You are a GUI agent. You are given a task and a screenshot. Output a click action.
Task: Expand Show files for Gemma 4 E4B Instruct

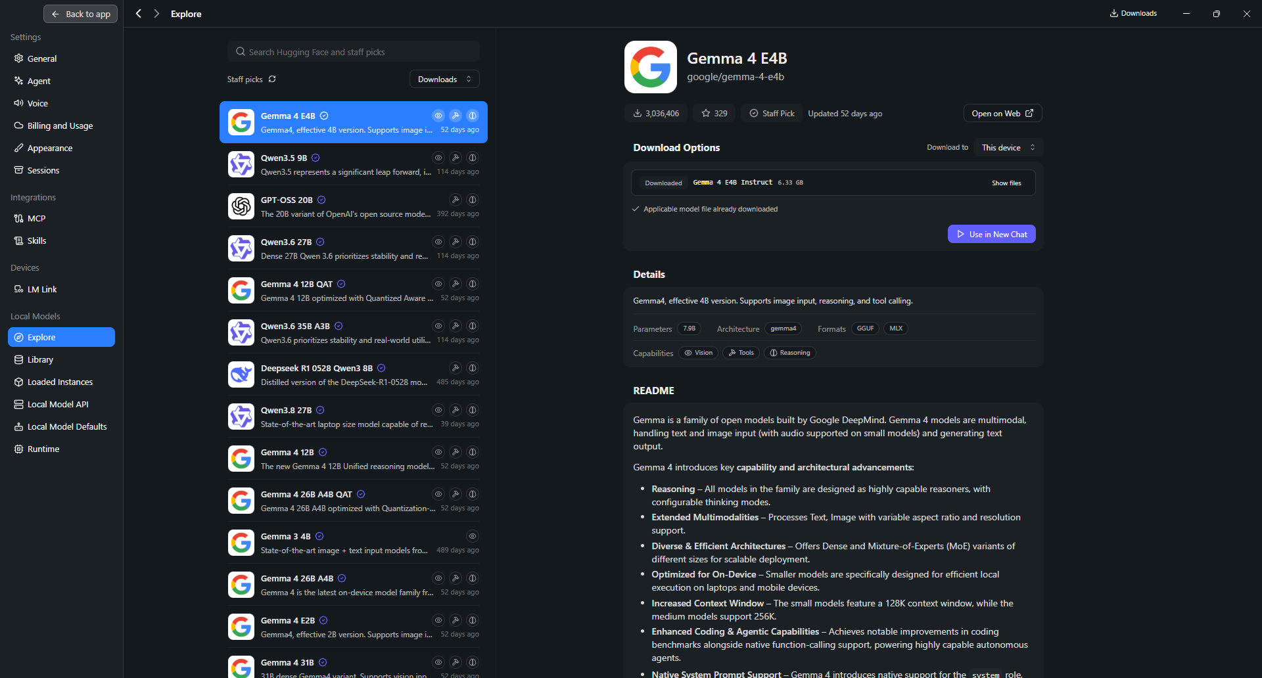[1006, 183]
